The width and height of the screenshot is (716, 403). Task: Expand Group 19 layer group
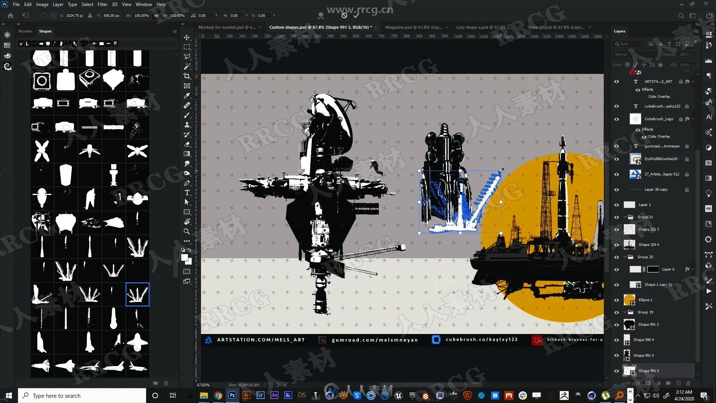click(625, 312)
